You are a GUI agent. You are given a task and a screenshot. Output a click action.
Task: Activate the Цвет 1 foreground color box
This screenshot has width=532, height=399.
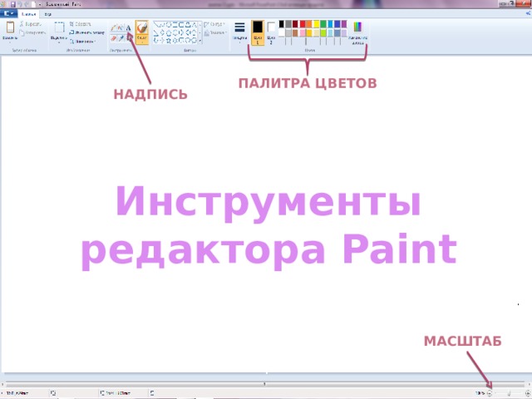point(258,32)
